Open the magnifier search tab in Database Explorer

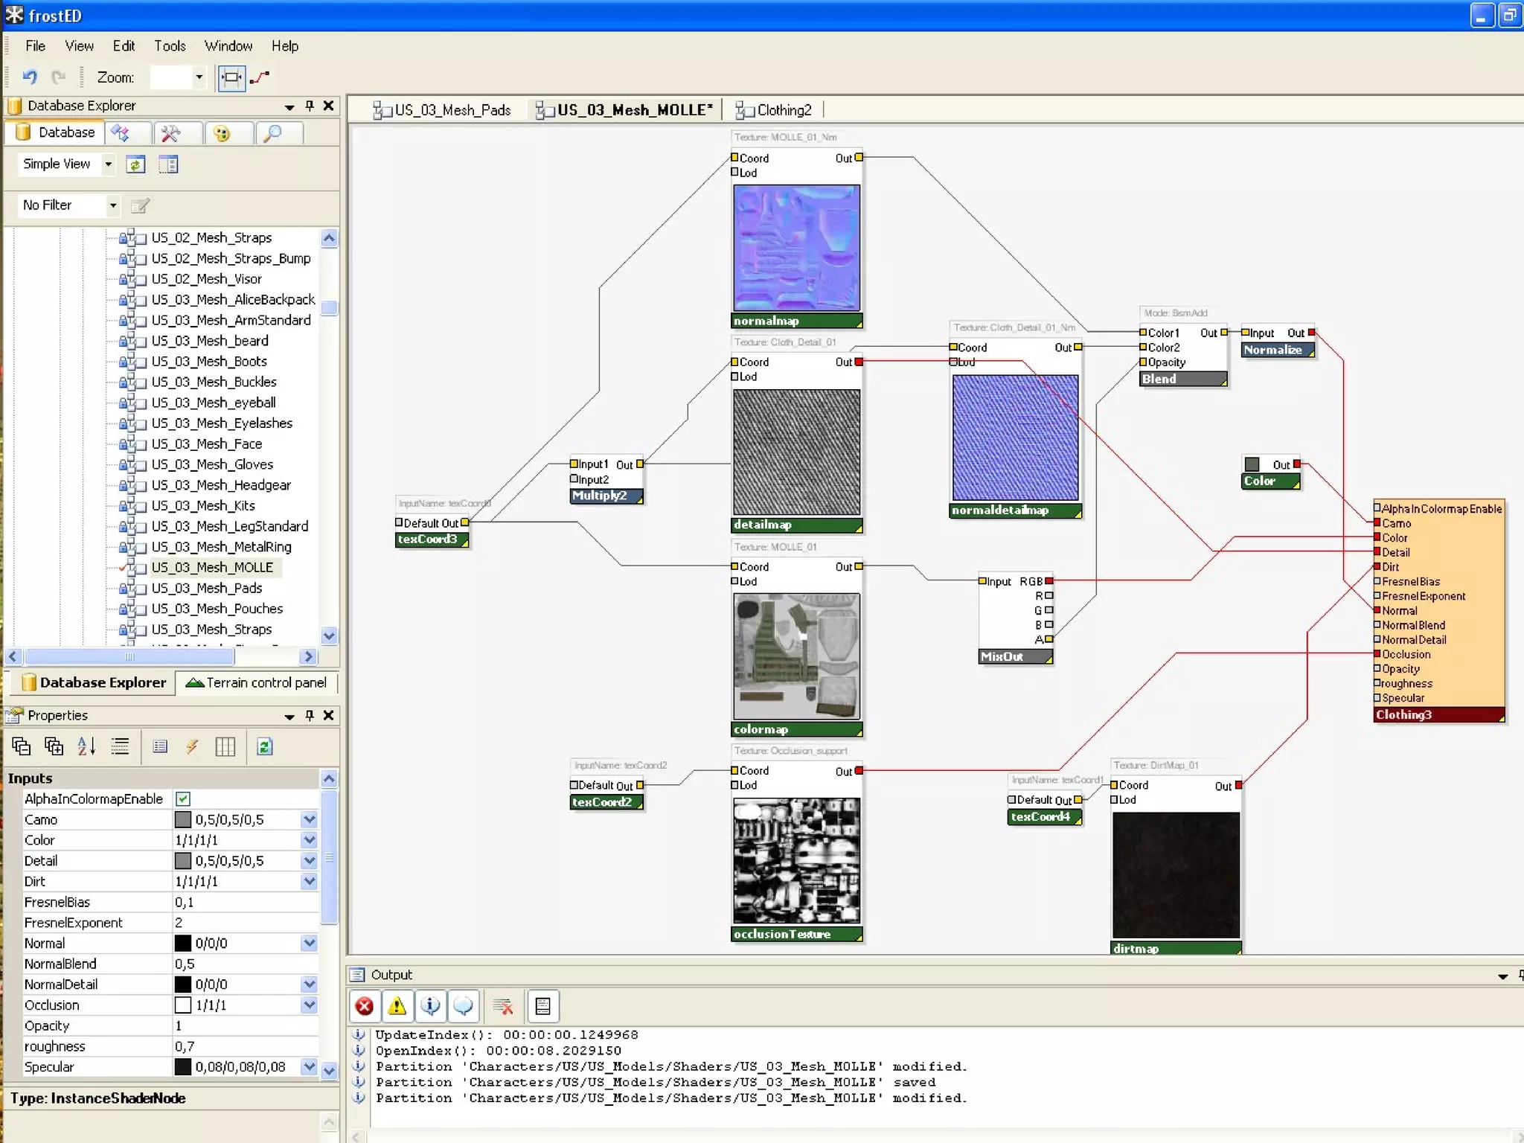(x=273, y=133)
